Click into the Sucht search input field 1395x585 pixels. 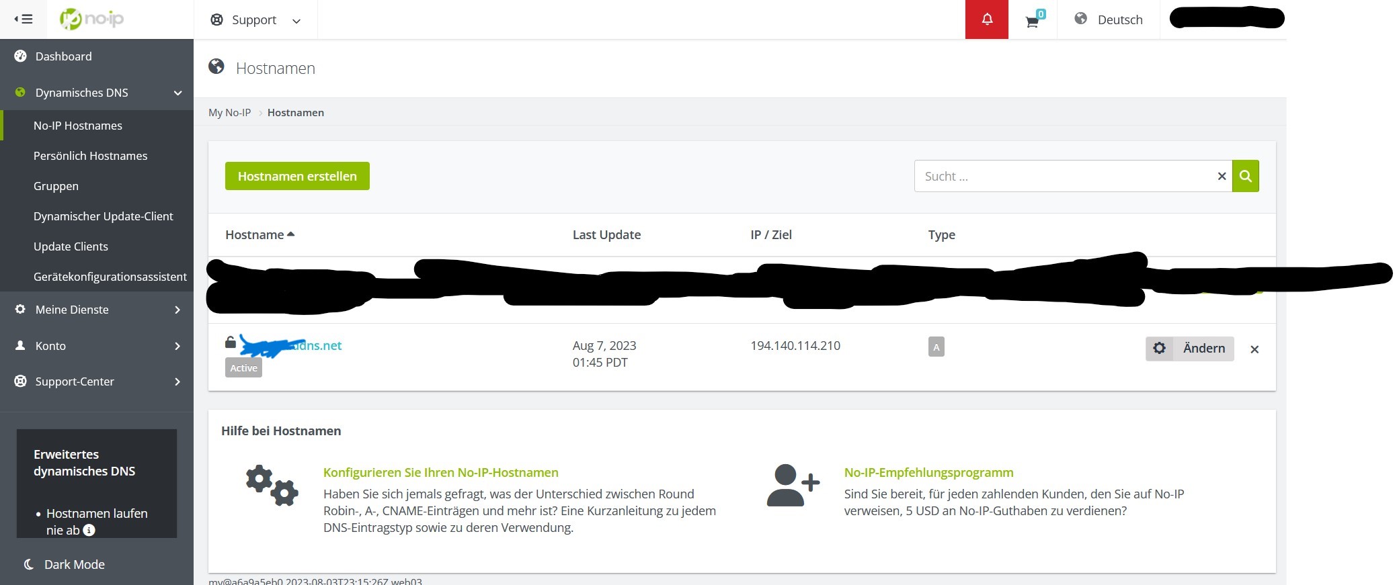pos(1062,176)
